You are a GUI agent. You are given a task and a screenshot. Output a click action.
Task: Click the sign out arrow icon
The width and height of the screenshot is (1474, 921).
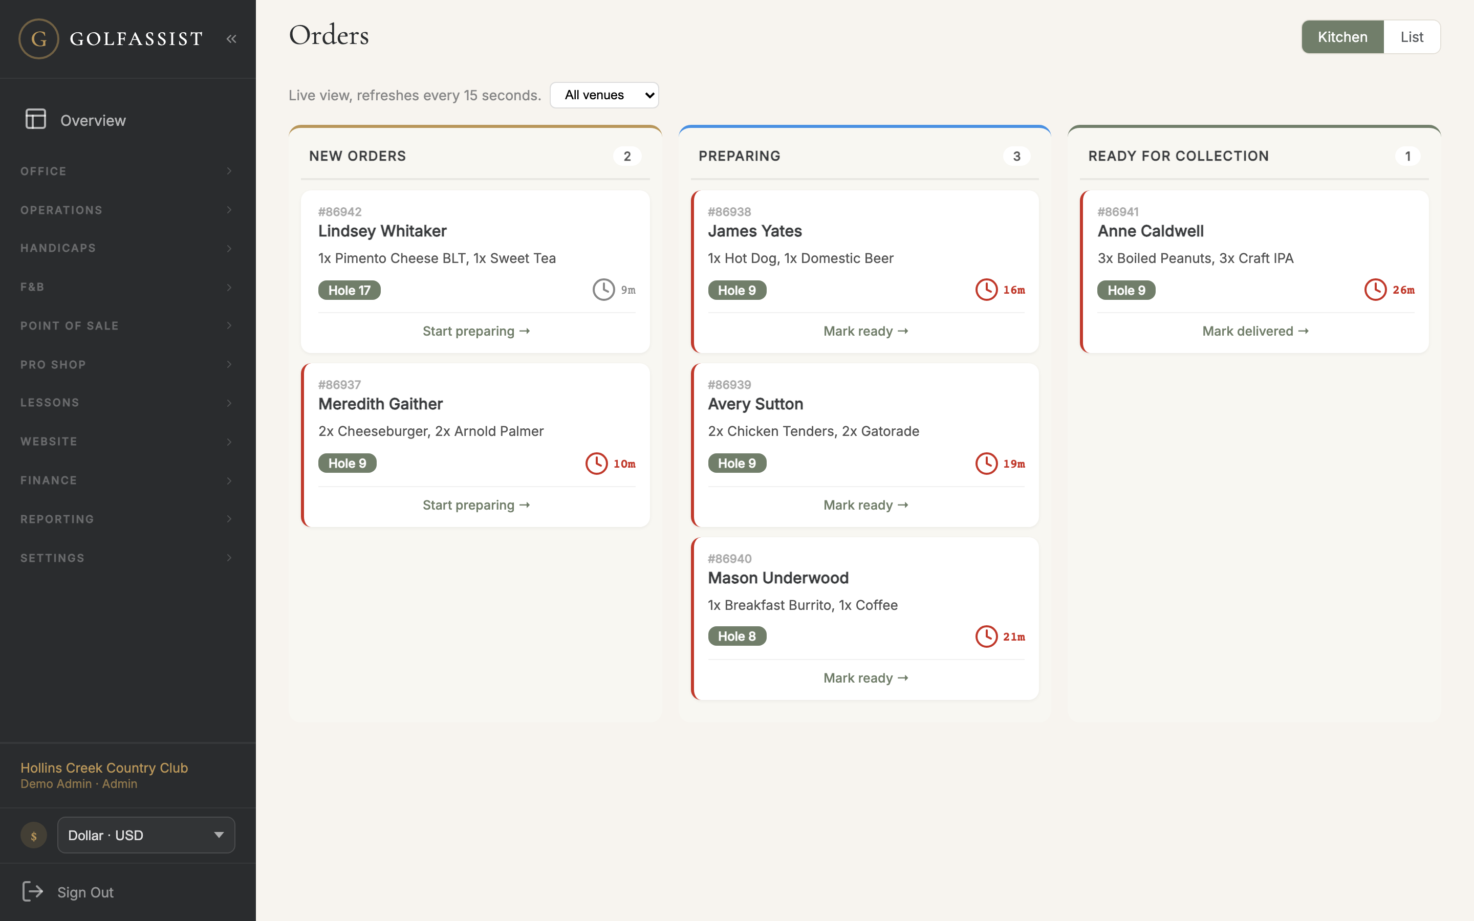pyautogui.click(x=33, y=891)
